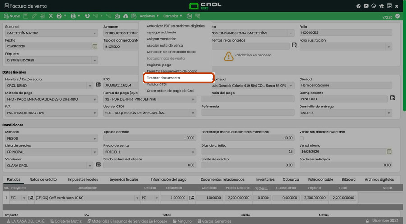Select Crear orden de pago de Crol
Viewport: 406px width, 224px height.
click(171, 91)
